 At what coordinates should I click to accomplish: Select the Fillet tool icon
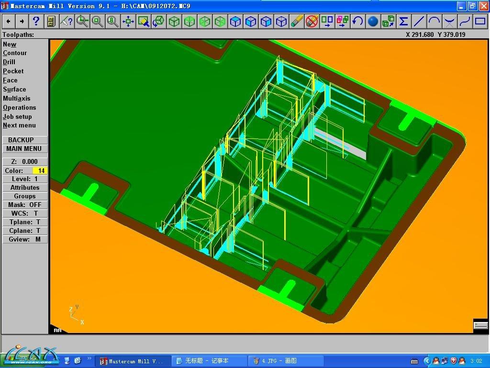point(449,22)
